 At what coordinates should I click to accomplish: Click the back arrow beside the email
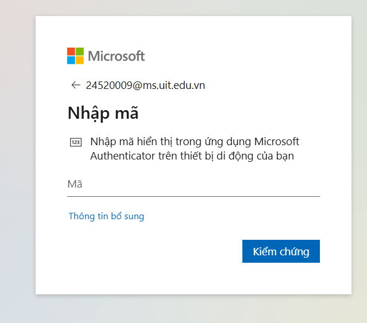pyautogui.click(x=75, y=85)
